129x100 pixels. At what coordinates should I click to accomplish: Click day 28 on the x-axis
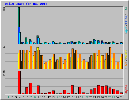click(x=110, y=97)
